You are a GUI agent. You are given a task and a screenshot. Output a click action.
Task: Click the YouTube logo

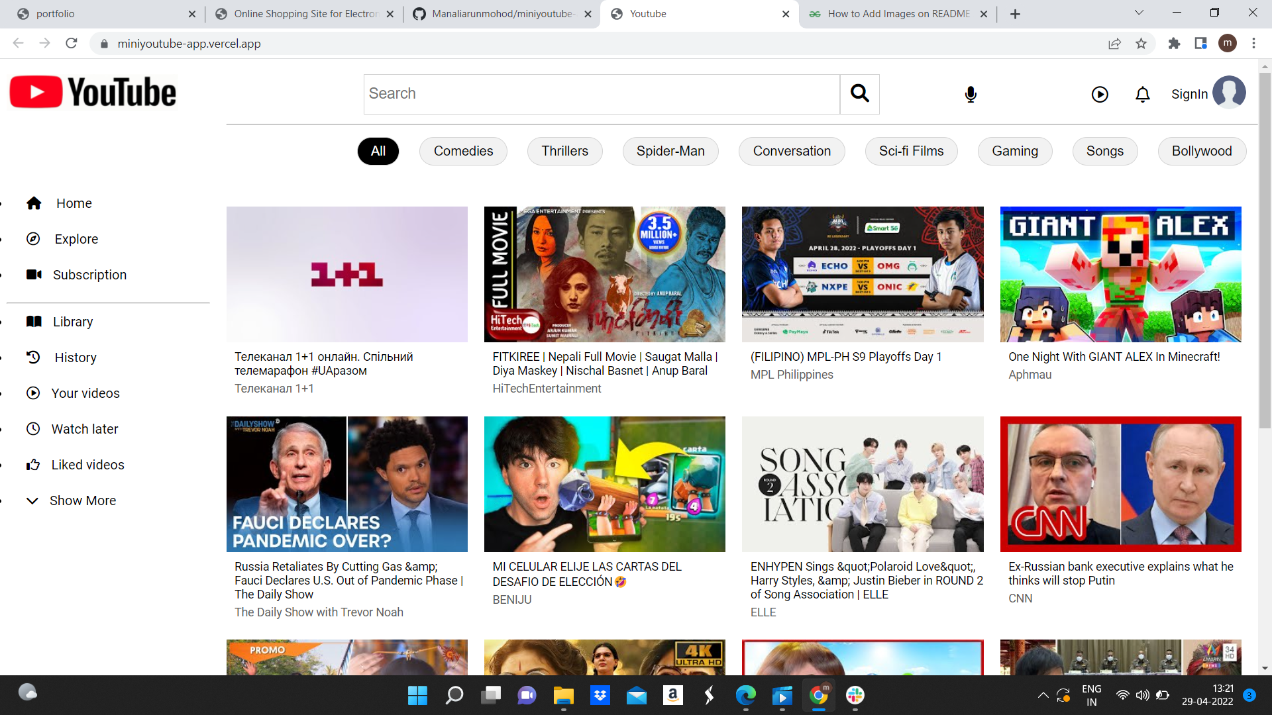click(x=93, y=92)
